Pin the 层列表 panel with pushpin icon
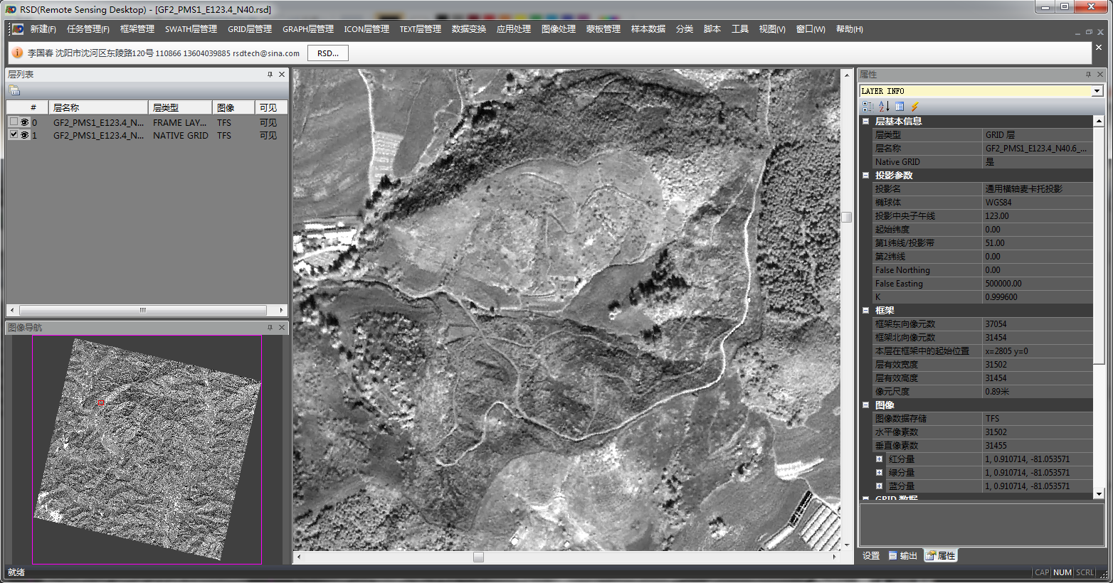 pos(270,74)
